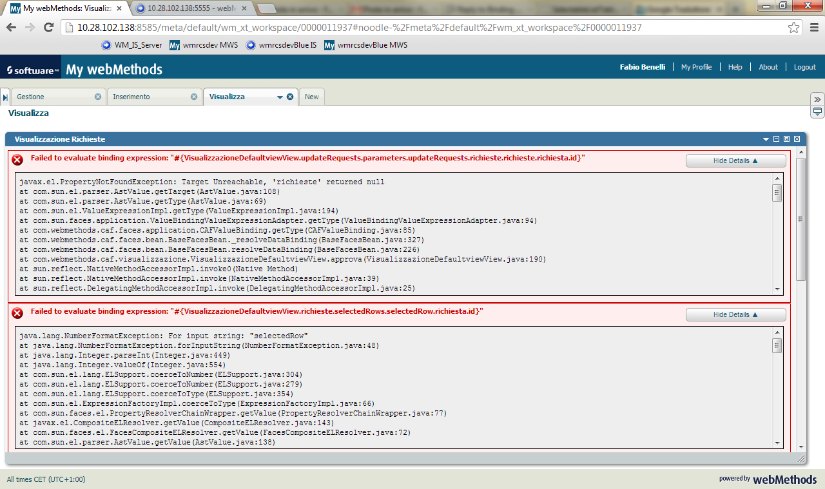
Task: Click the Fabio Benelli user name
Action: point(643,67)
